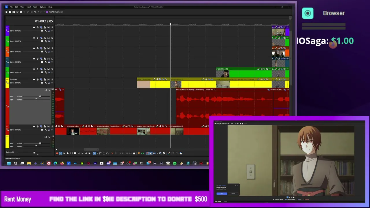
Task: Click the Open Project folder icon
Action: tap(10, 12)
